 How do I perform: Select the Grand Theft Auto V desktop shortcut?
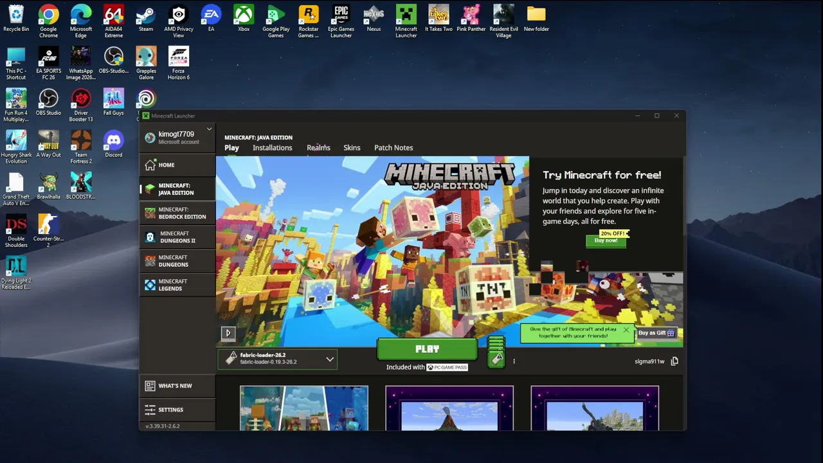coord(16,189)
